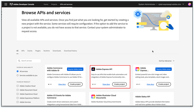Click the FILTER BY PRODUCT label
This screenshot has height=108, width=194.
point(23,82)
